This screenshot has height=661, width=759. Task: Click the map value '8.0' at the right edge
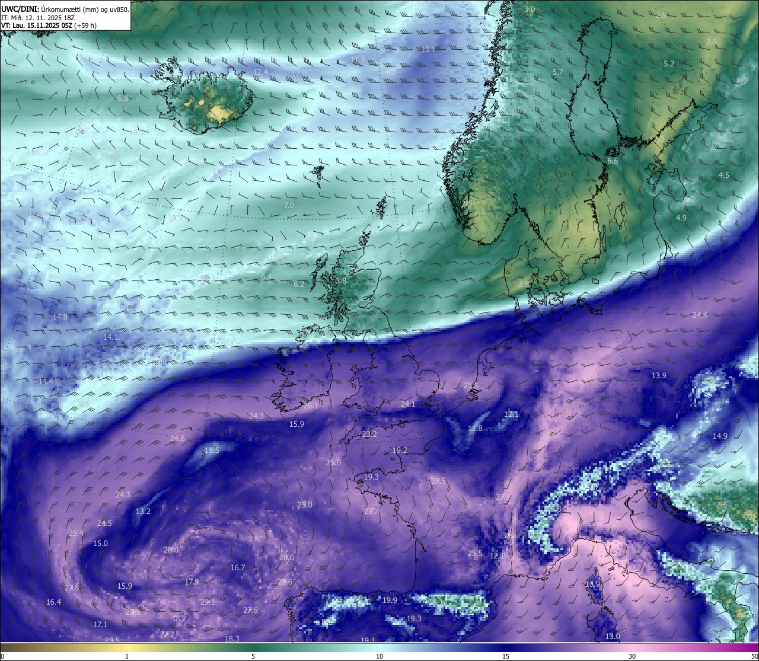[742, 80]
